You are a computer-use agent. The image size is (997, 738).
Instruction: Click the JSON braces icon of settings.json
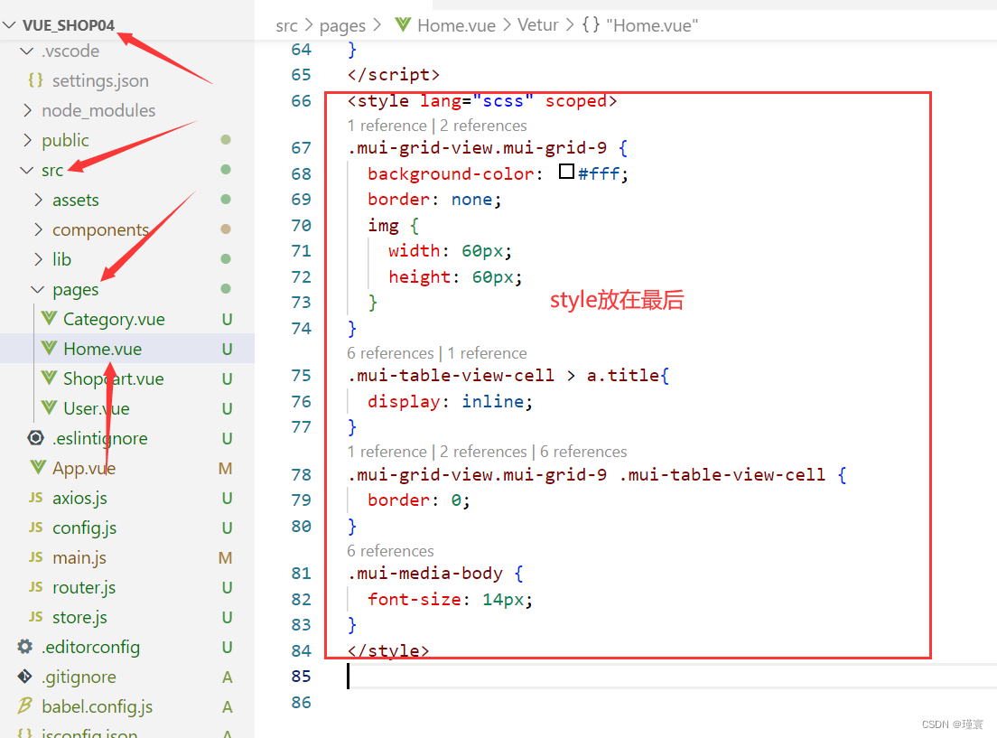(x=35, y=80)
